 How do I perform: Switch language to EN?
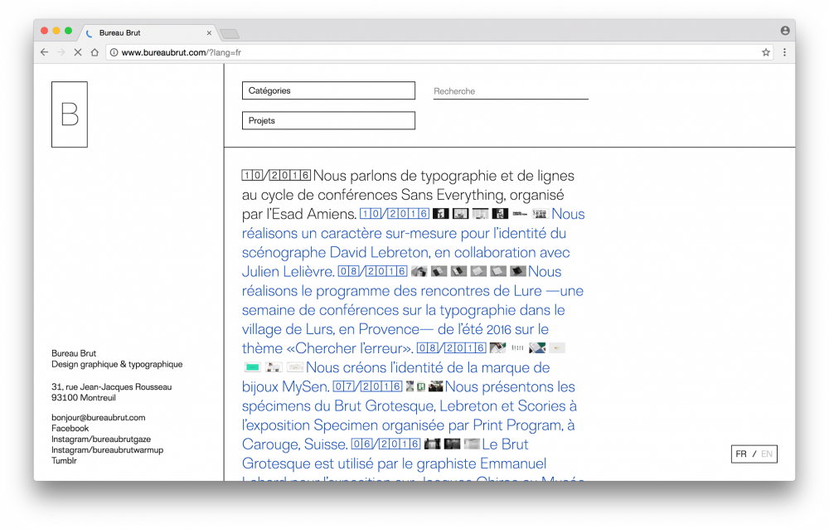[x=767, y=454]
